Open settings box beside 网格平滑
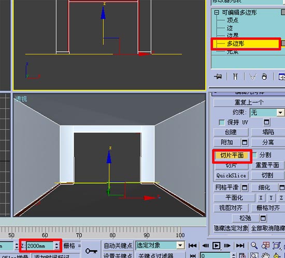This screenshot has width=285, height=258. [245, 188]
